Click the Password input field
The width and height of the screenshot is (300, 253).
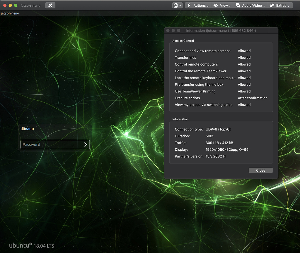pyautogui.click(x=55, y=144)
